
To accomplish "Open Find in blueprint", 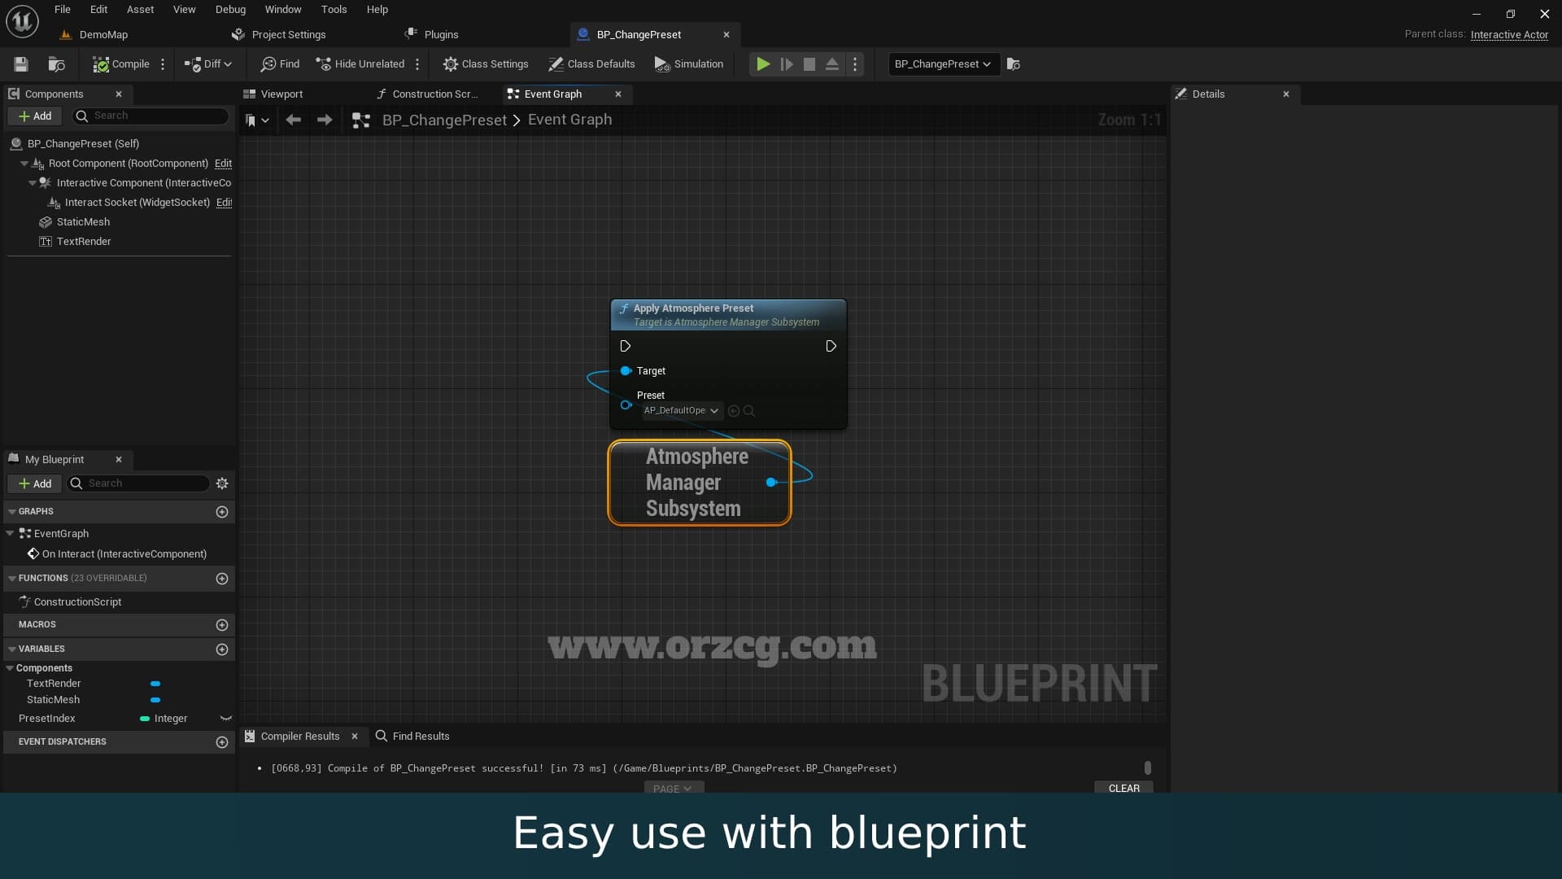I will click(x=280, y=64).
